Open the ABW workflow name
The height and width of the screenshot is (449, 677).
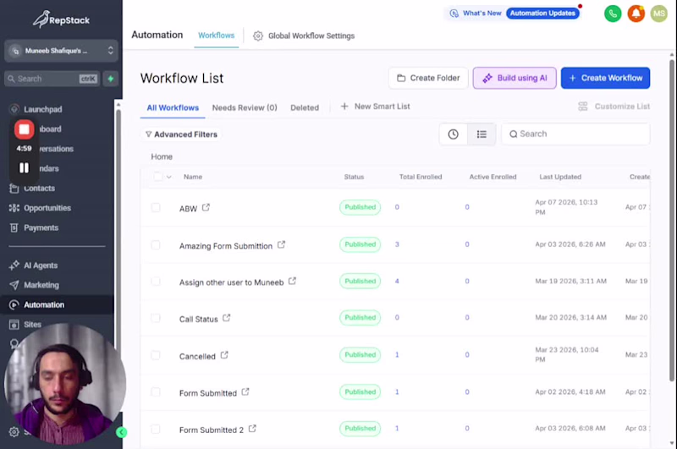pos(188,209)
